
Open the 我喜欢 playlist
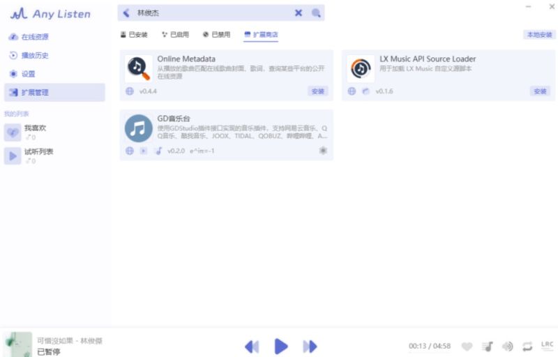click(54, 132)
